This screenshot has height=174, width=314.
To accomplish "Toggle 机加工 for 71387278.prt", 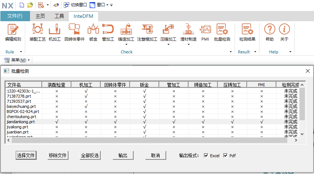I will (x=86, y=96).
